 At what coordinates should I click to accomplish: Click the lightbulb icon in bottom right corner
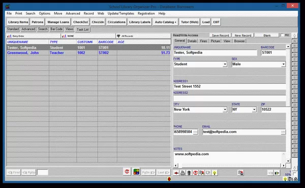pyautogui.click(x=285, y=179)
